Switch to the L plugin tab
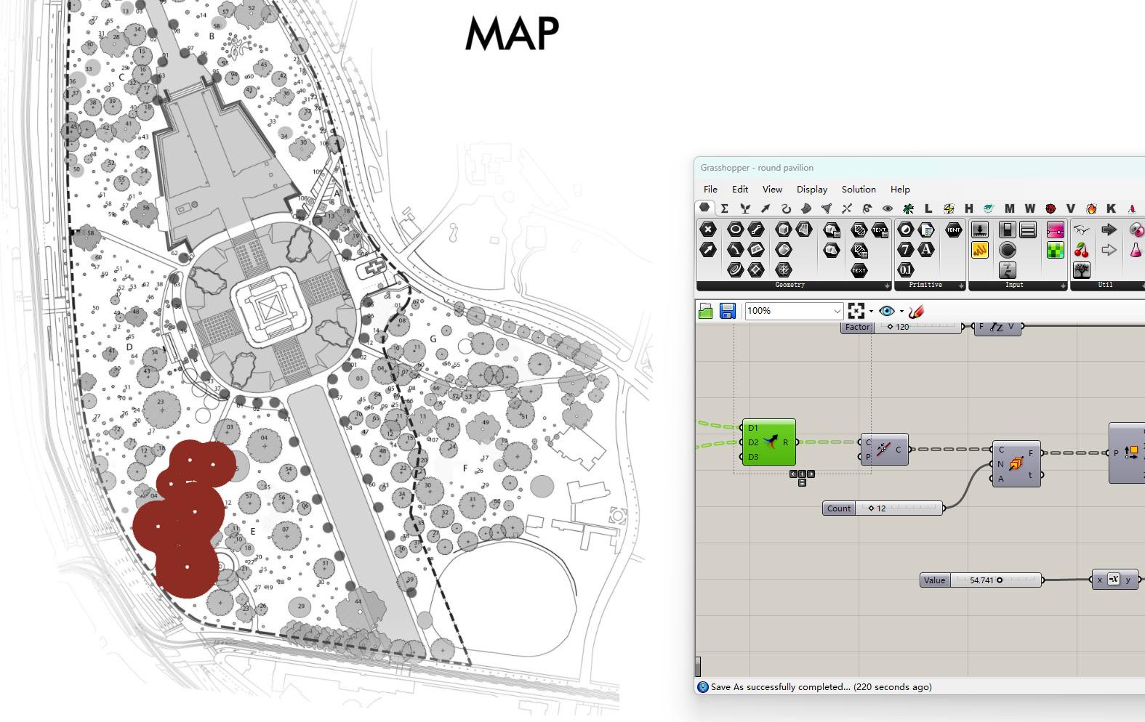The image size is (1145, 722). [928, 208]
